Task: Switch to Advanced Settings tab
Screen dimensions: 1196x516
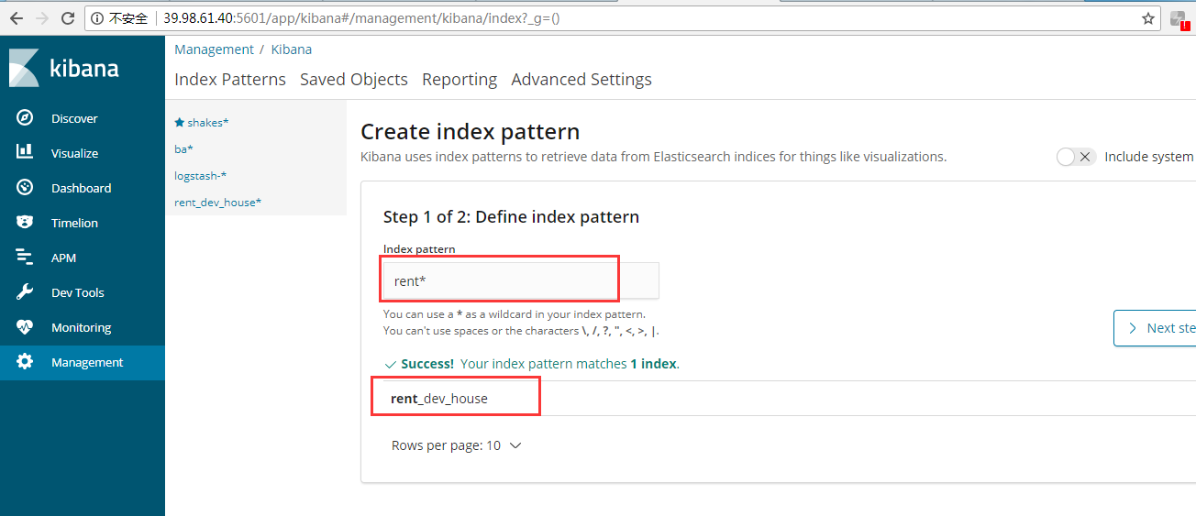Action: click(x=581, y=80)
